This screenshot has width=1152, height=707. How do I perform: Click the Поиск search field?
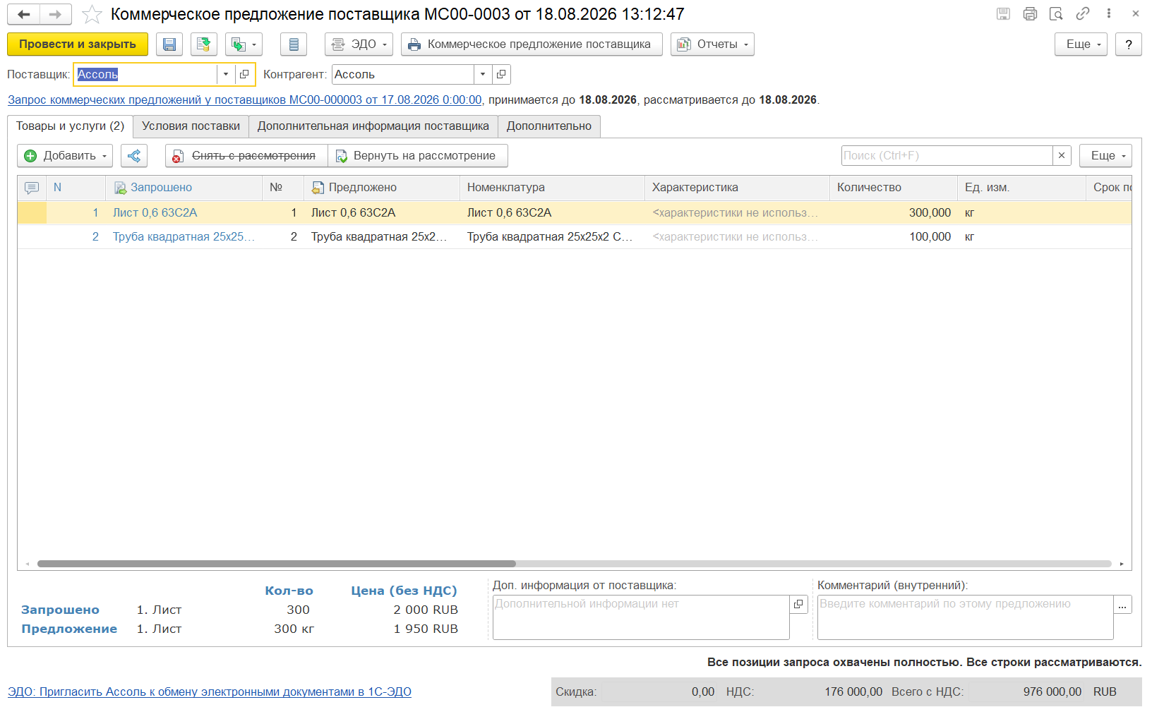click(x=947, y=156)
